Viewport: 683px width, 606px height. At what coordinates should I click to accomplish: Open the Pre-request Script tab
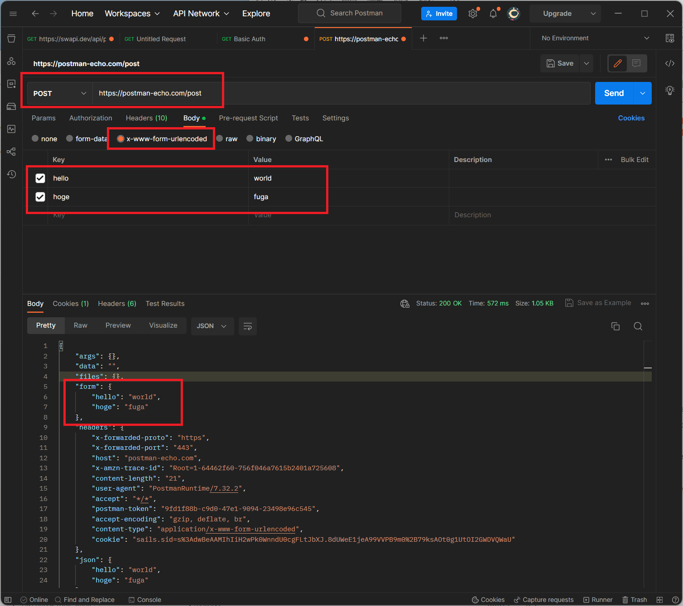(248, 118)
